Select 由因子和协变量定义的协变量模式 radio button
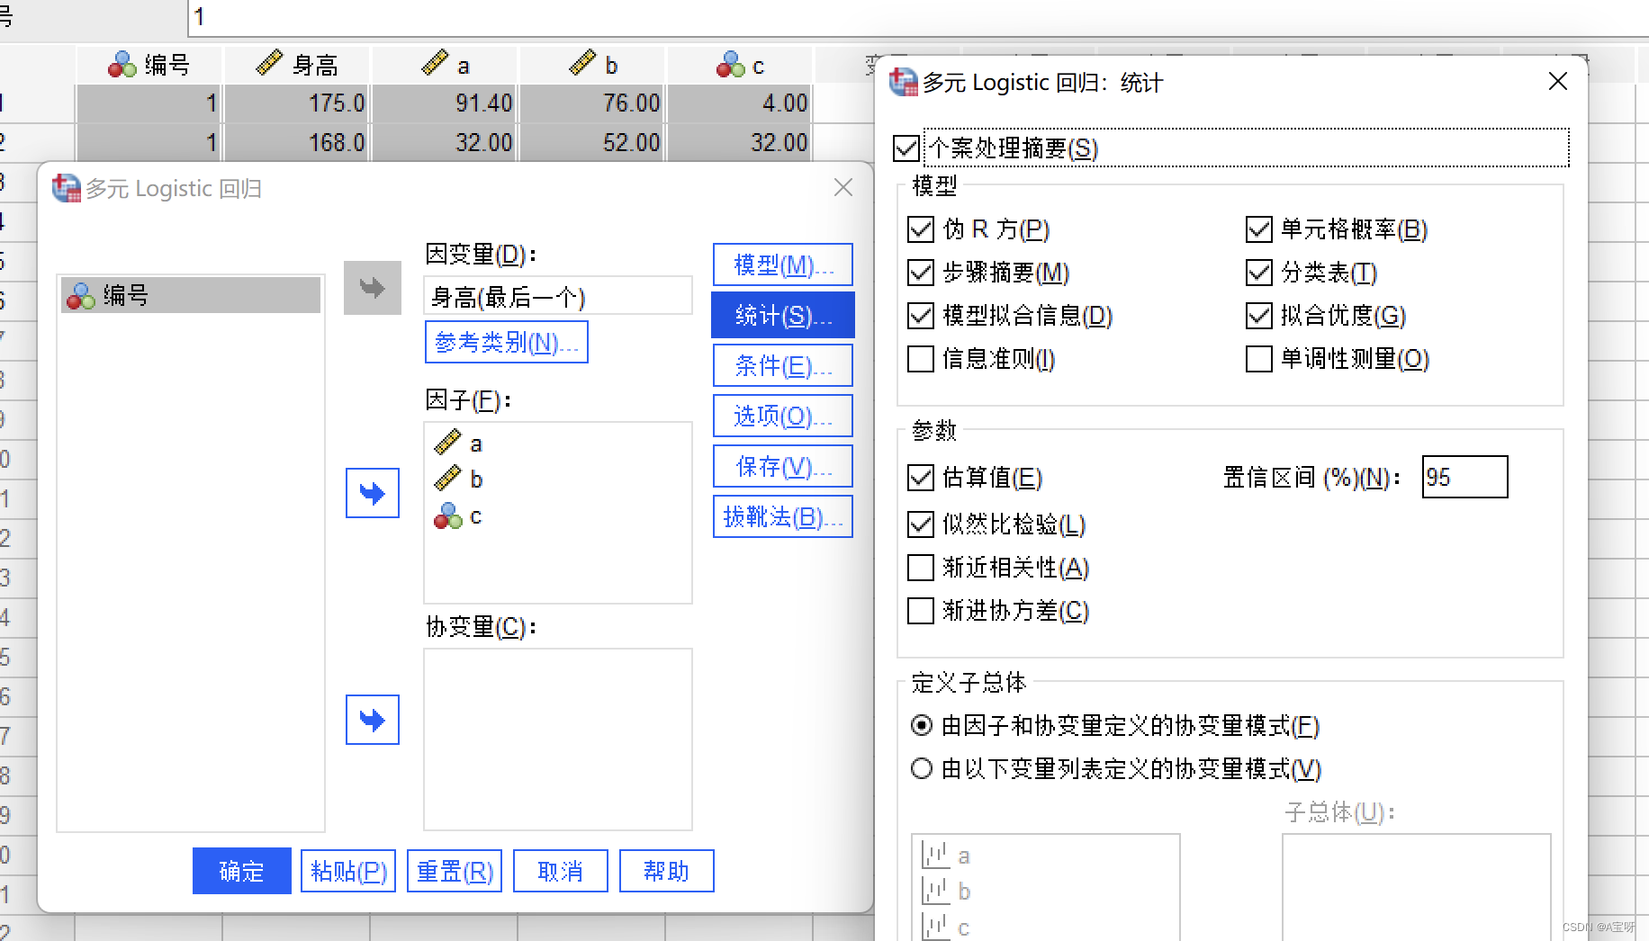This screenshot has width=1649, height=941. [922, 725]
